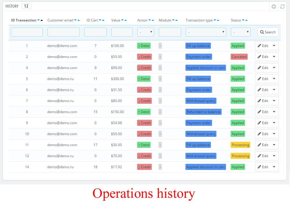This screenshot has height=205, width=290.
Task: Edit transaction 2 with canceled status
Action: point(263,57)
